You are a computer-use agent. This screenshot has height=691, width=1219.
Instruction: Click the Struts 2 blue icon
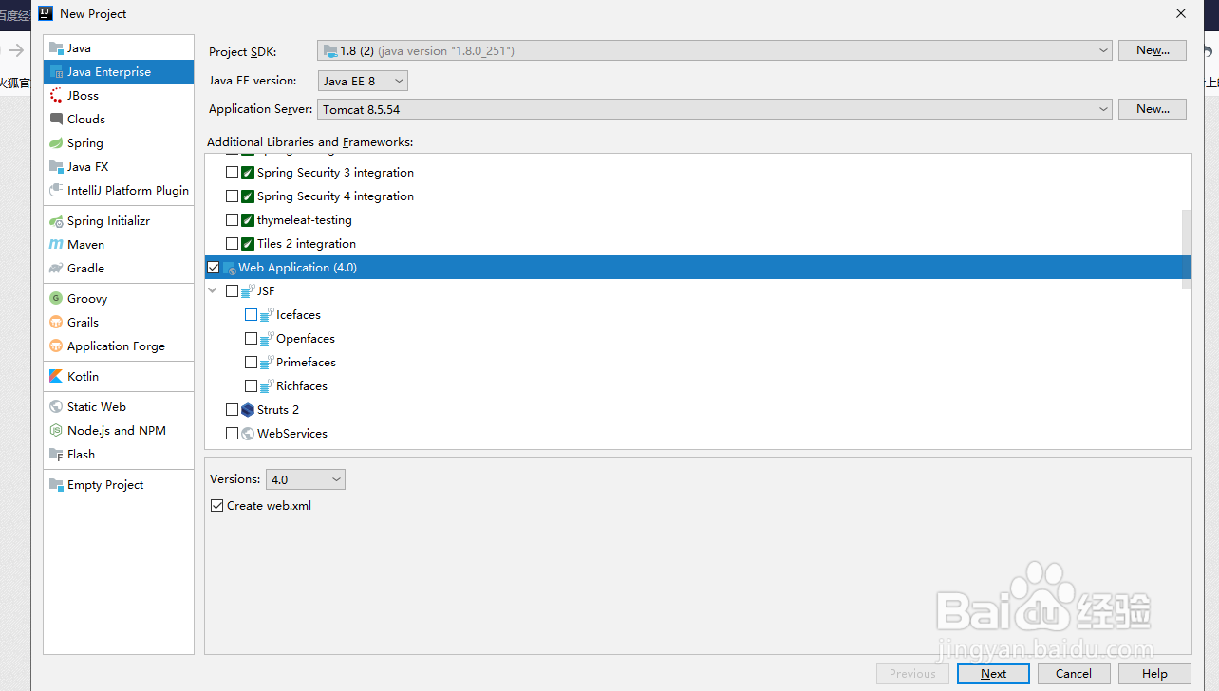pyautogui.click(x=248, y=410)
